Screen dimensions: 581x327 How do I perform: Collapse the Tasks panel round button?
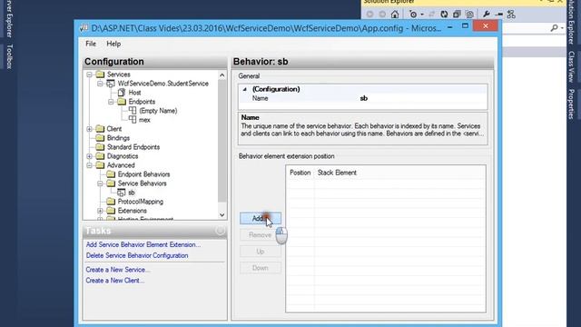220,231
